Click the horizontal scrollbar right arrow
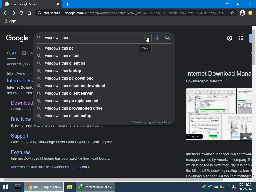This screenshot has height=192, width=256. (250, 180)
